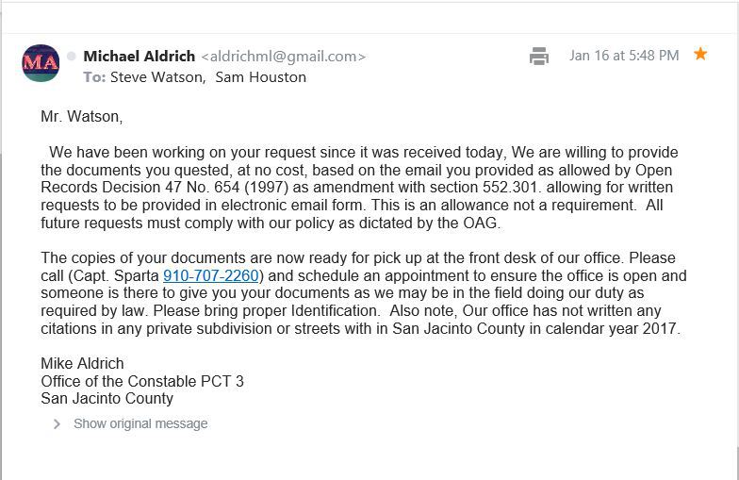Click the MA sender avatar
Viewport: 739px width, 480px height.
pyautogui.click(x=41, y=63)
